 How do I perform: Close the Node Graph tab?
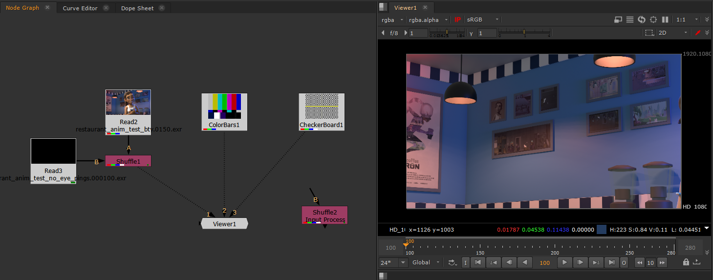[x=47, y=7]
